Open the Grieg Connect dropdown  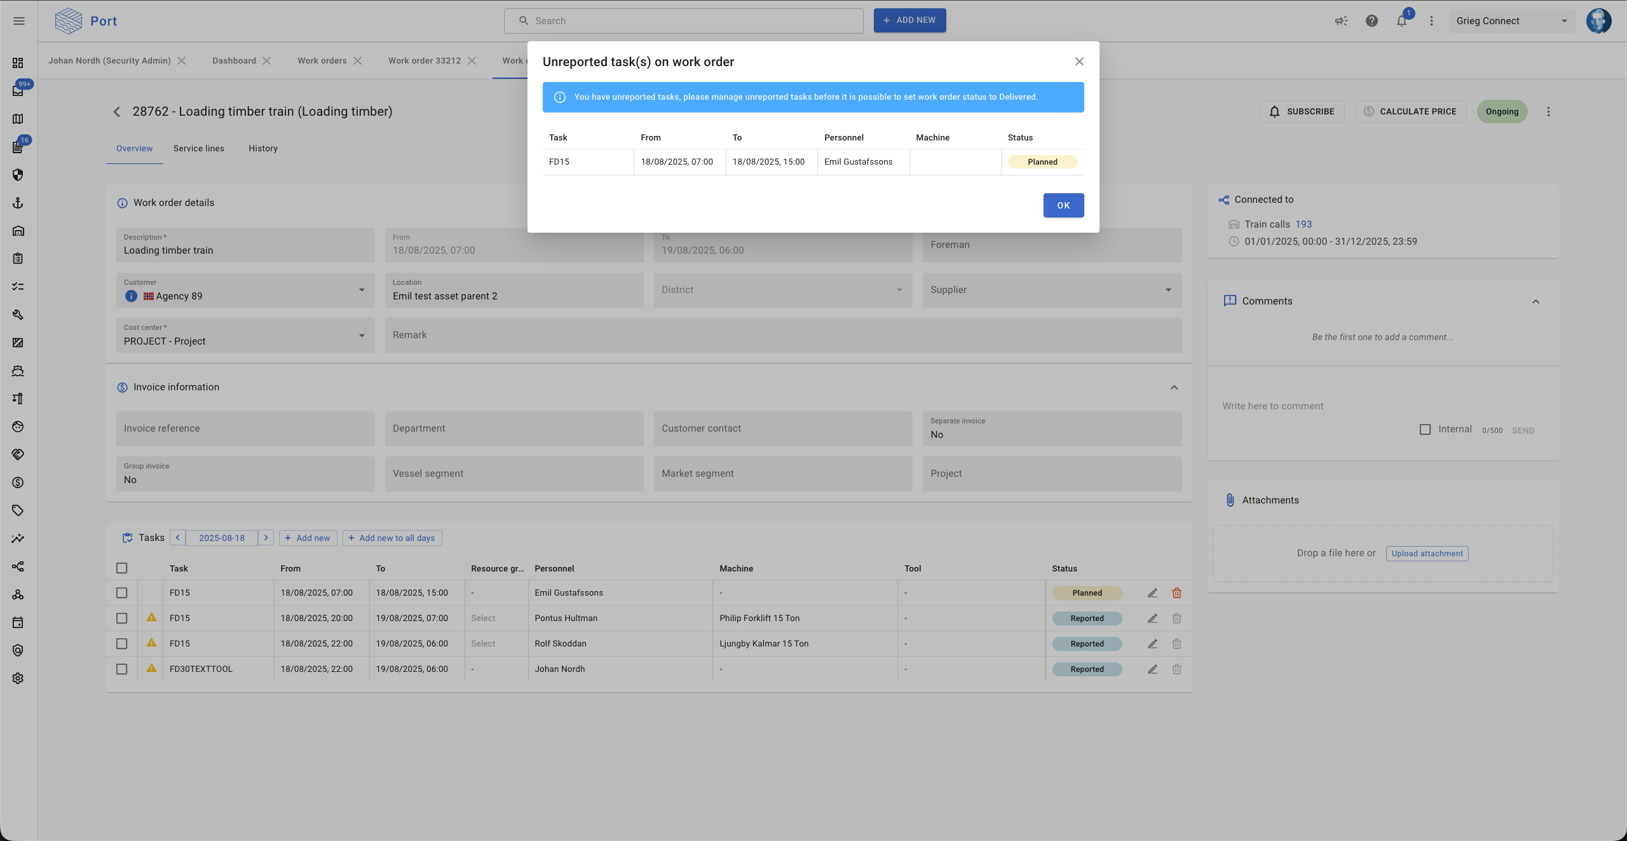1511,21
